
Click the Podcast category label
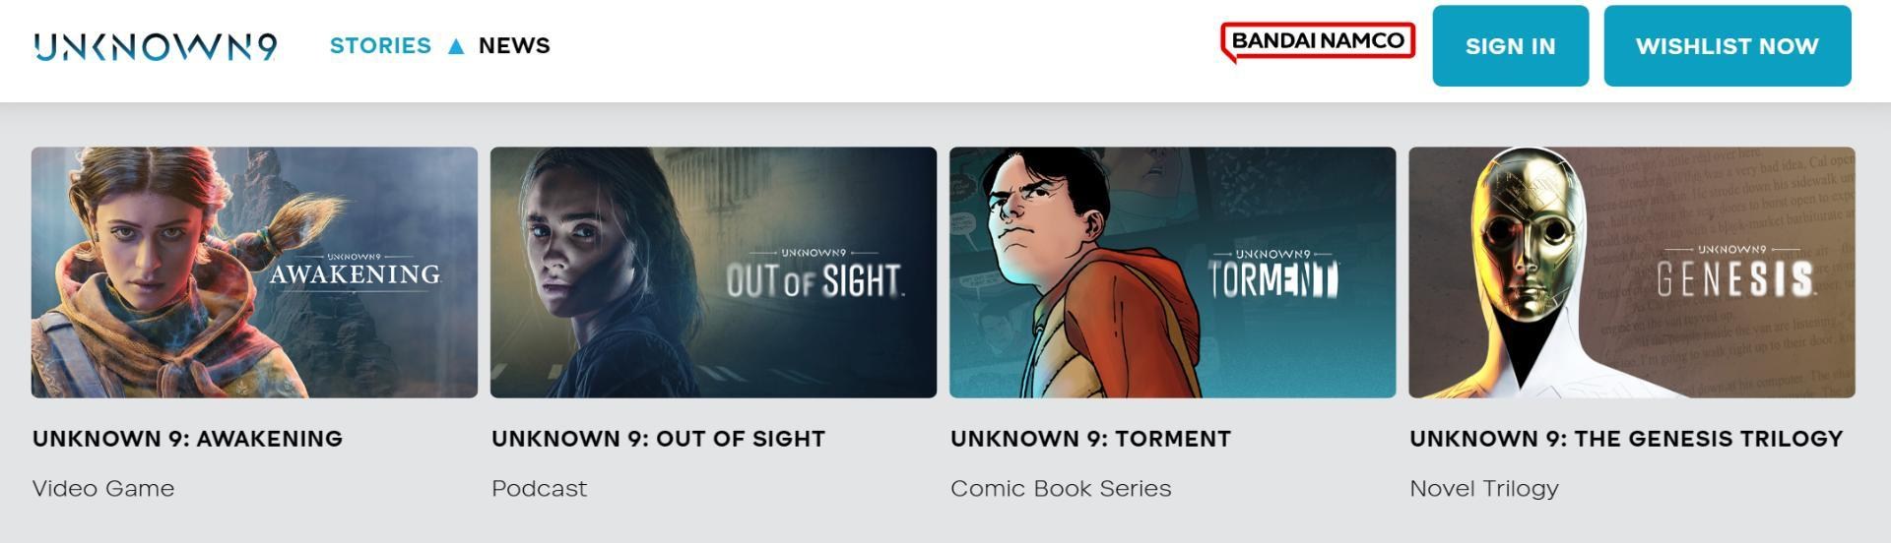click(x=539, y=489)
